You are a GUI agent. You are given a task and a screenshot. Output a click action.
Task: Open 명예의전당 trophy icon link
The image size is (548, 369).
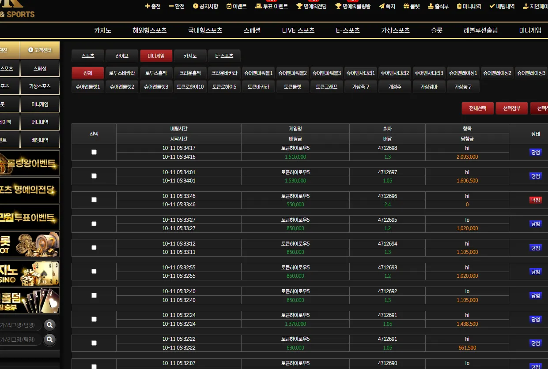[x=311, y=6]
